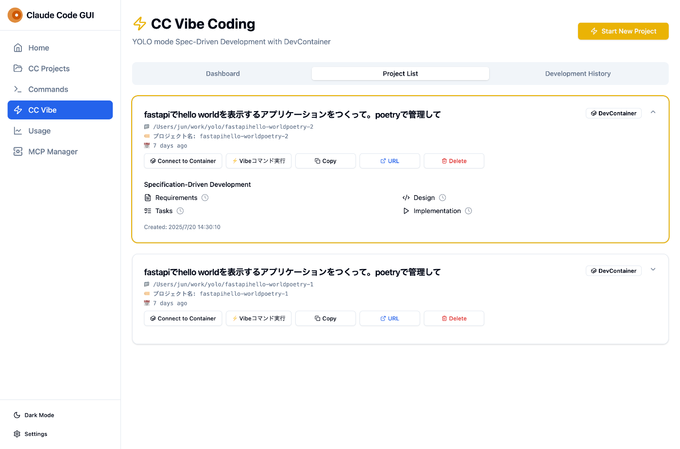The image size is (680, 449).
Task: Go to Commands in the sidebar
Action: (60, 89)
